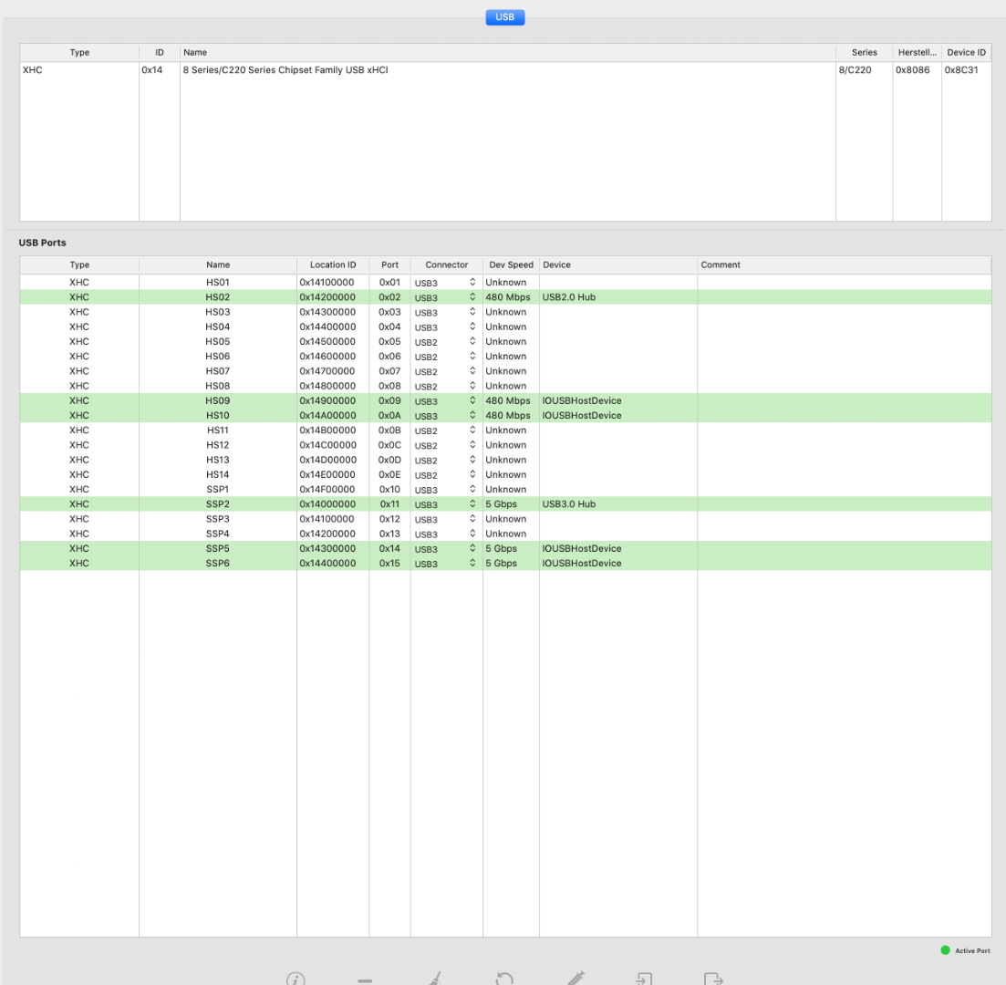
Task: Click the Herstell... column header
Action: click(x=917, y=53)
